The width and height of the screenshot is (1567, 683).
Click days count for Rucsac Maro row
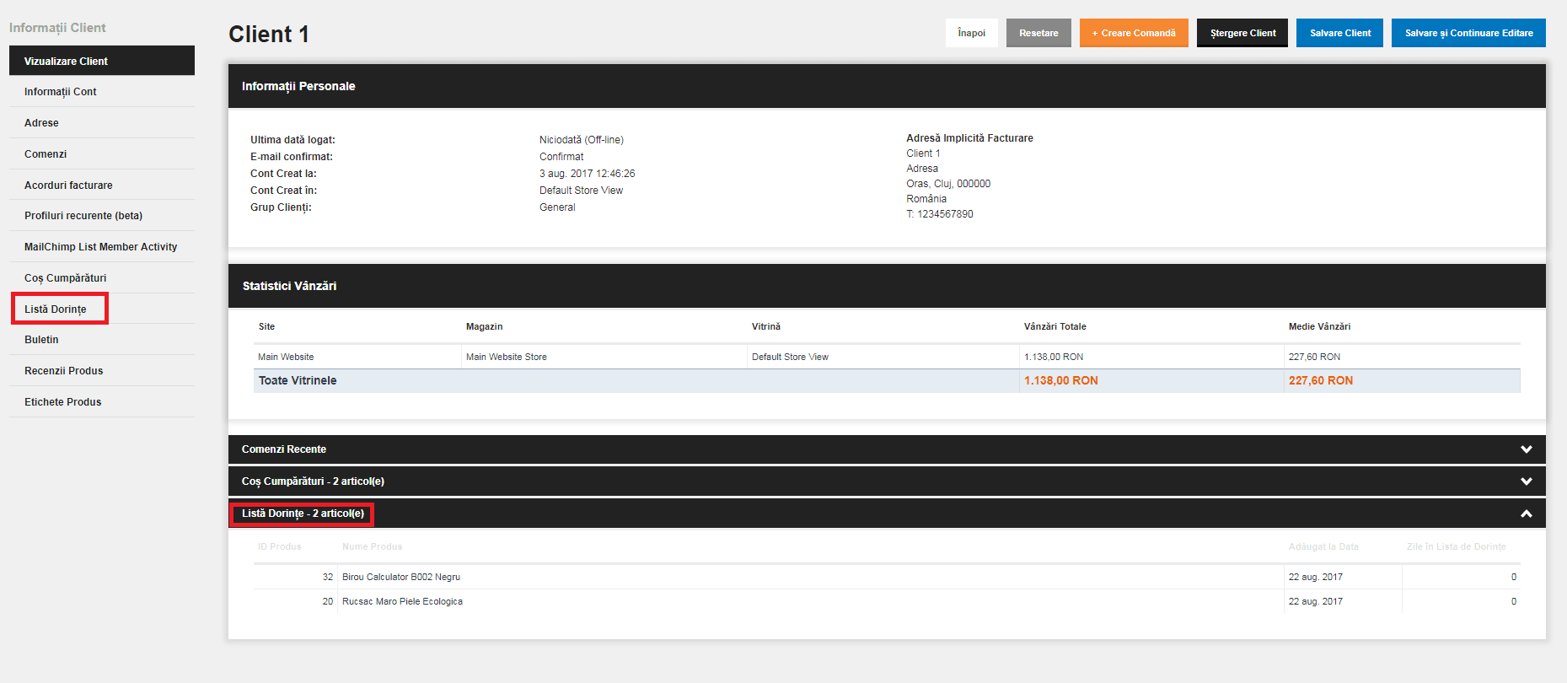1514,601
